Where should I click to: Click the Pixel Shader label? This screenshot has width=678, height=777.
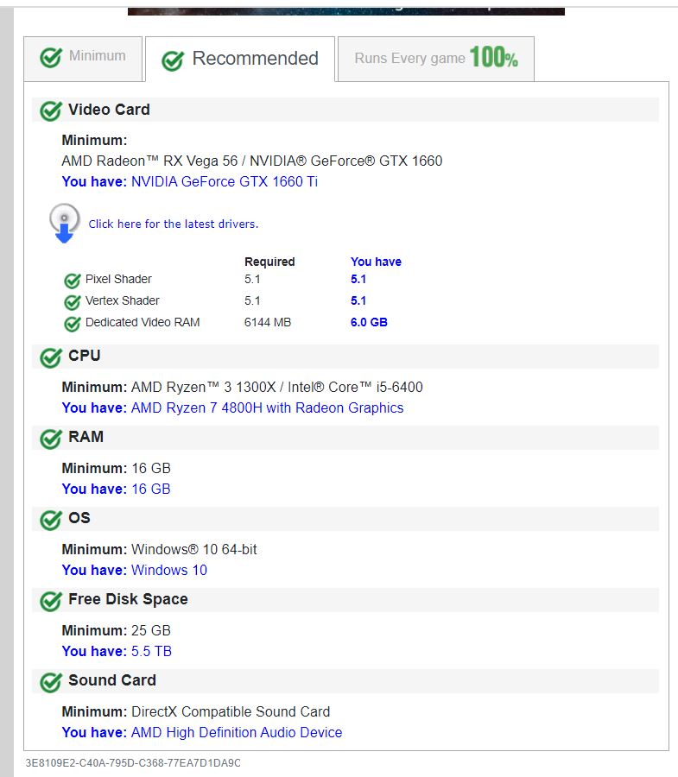click(x=118, y=279)
